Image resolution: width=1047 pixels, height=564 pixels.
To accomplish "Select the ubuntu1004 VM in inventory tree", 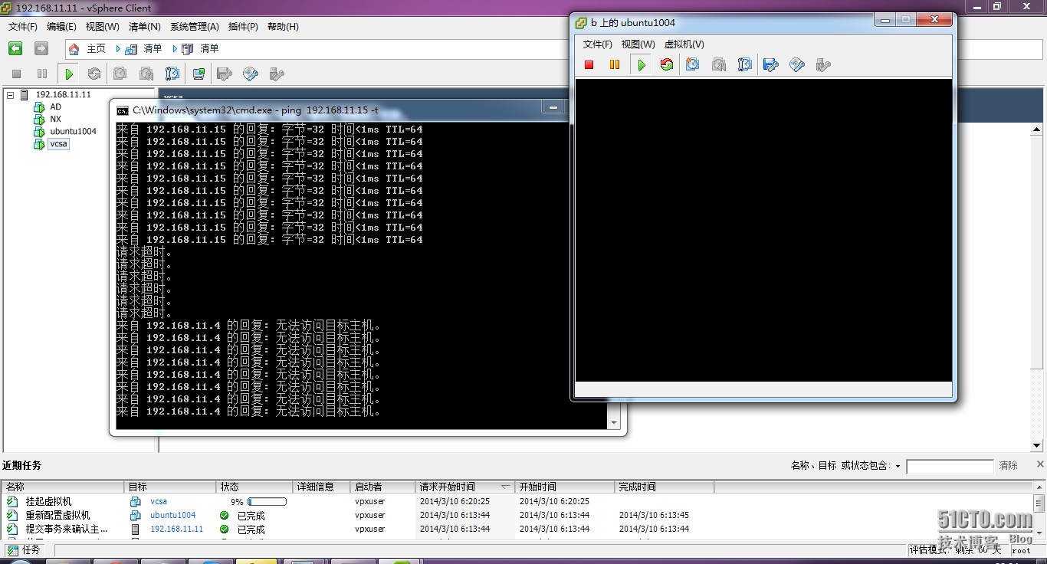I will (x=74, y=132).
